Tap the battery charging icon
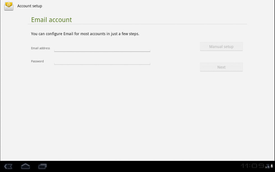The height and width of the screenshot is (172, 275). 272,166
